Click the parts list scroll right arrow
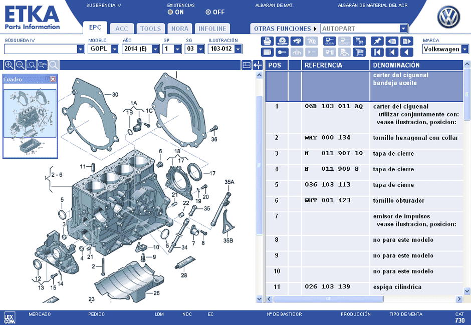Image resolution: width=471 pixels, height=325 pixels. pyautogui.click(x=459, y=299)
